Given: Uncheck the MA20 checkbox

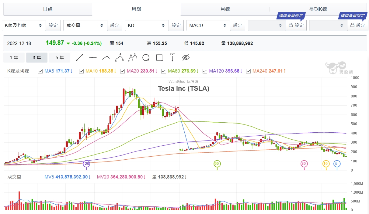Looking at the screenshot, I should (122, 71).
